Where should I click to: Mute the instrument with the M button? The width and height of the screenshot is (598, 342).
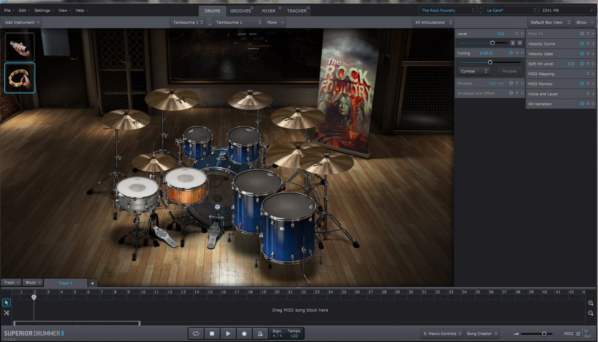coord(520,43)
